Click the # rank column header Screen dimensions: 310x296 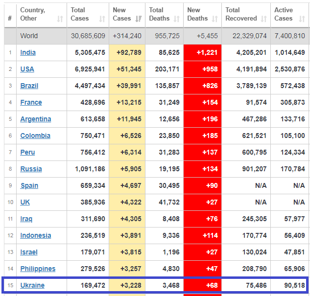(x=10, y=19)
